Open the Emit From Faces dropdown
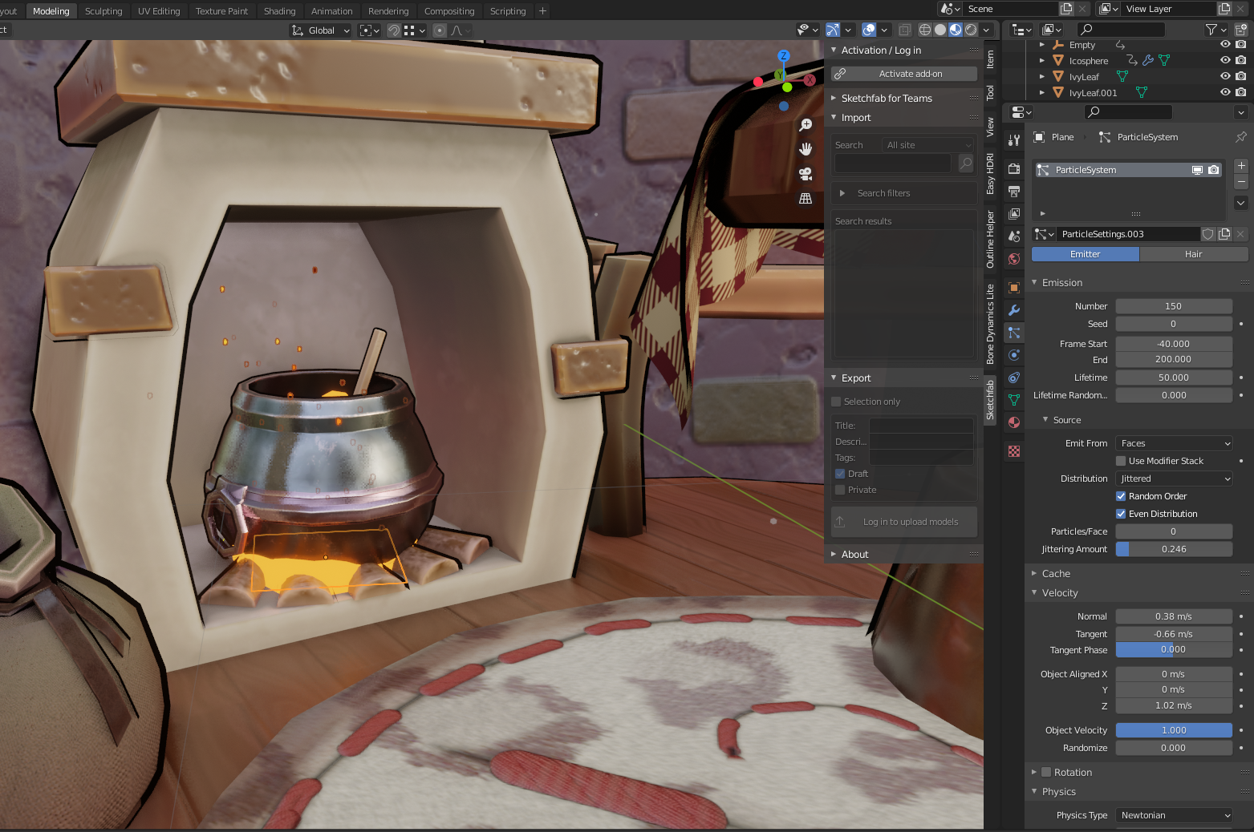 click(1174, 443)
